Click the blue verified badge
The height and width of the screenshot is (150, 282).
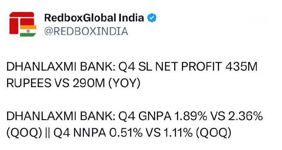click(152, 18)
